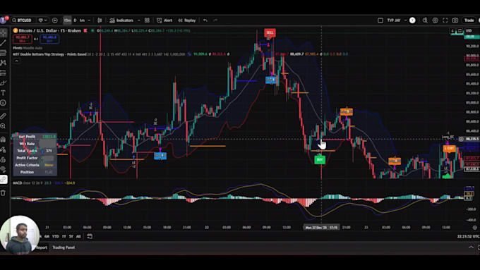Click the red SELL price button
The height and width of the screenshot is (270, 480).
pyautogui.click(x=22, y=39)
